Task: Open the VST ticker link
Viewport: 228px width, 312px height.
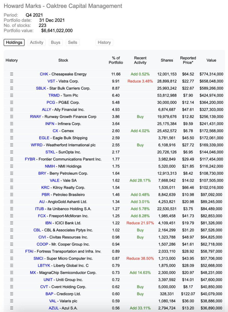Action: 51,81
